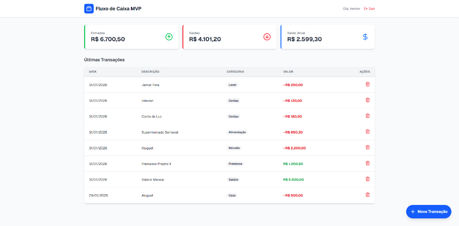This screenshot has width=459, height=226.
Task: Click the Alimentação category badge
Action: point(237,132)
